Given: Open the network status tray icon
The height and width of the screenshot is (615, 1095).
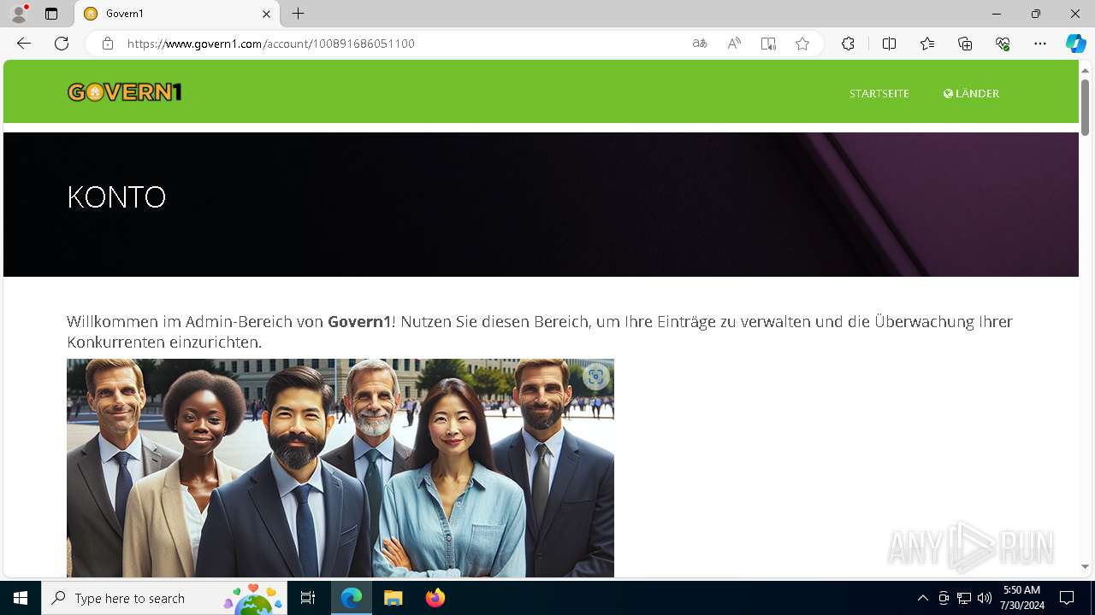Looking at the screenshot, I should 964,598.
